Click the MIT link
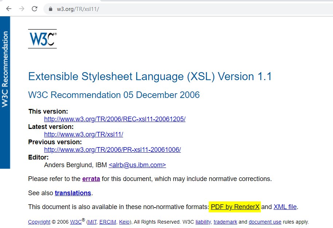Screen dimensions: 333x228 92,222
